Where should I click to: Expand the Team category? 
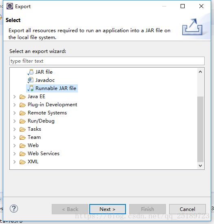(x=14, y=137)
